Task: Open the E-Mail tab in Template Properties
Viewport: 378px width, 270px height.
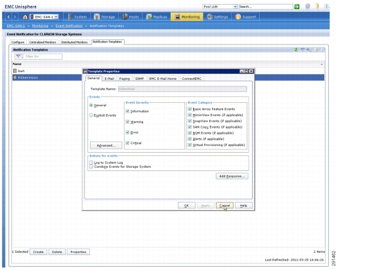Action: tap(110, 79)
